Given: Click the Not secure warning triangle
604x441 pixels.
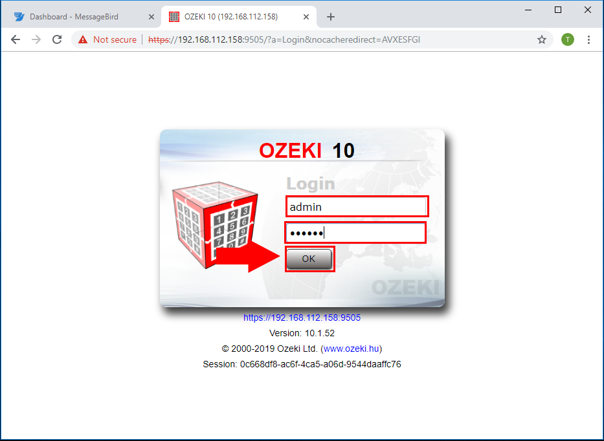Looking at the screenshot, I should tap(83, 39).
